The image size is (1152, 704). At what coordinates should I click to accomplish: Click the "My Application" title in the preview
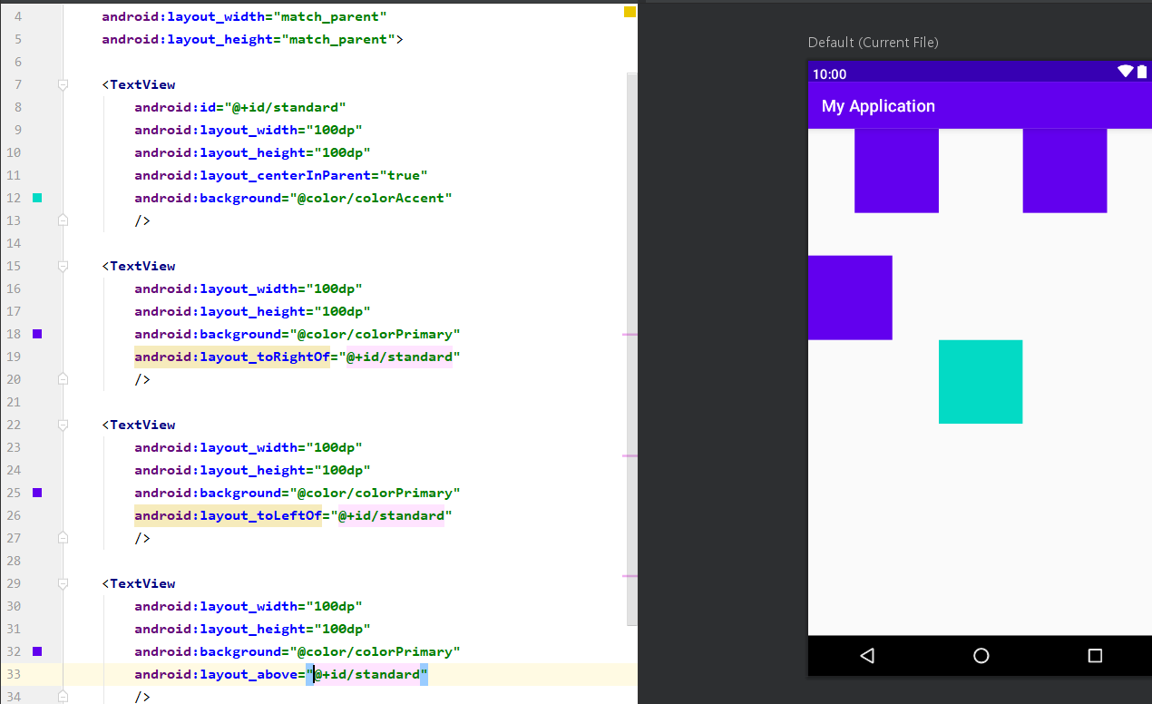pyautogui.click(x=878, y=106)
